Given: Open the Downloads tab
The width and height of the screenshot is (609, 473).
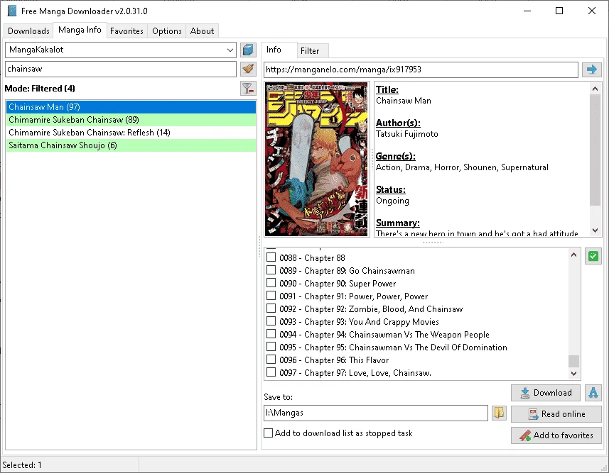Looking at the screenshot, I should [28, 31].
